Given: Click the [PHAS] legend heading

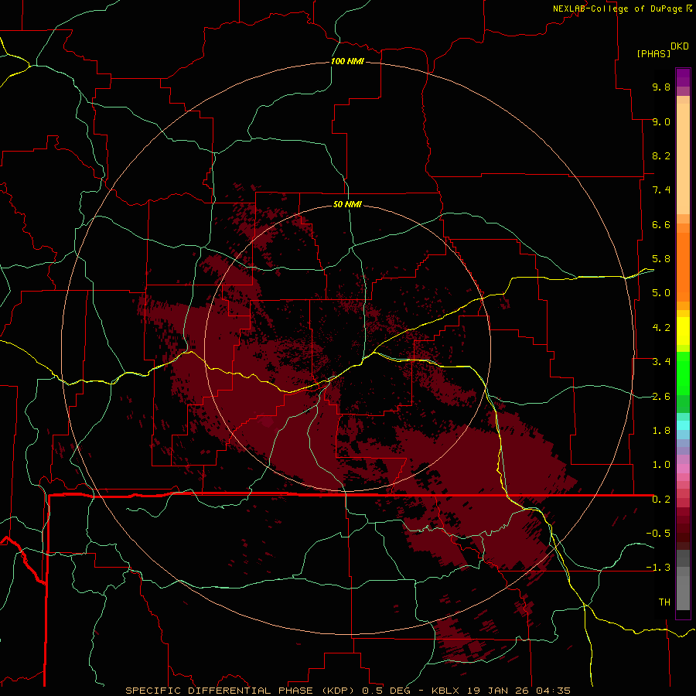Looking at the screenshot, I should click(653, 53).
